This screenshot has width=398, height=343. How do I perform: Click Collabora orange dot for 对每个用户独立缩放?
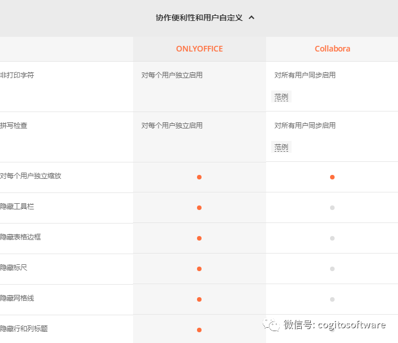click(x=332, y=177)
